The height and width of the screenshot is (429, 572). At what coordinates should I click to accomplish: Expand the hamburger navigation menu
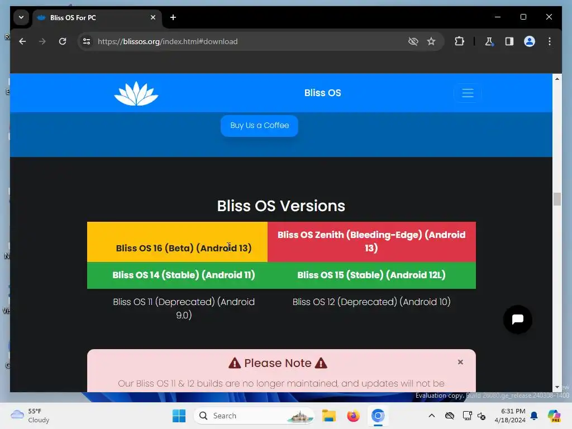click(468, 93)
